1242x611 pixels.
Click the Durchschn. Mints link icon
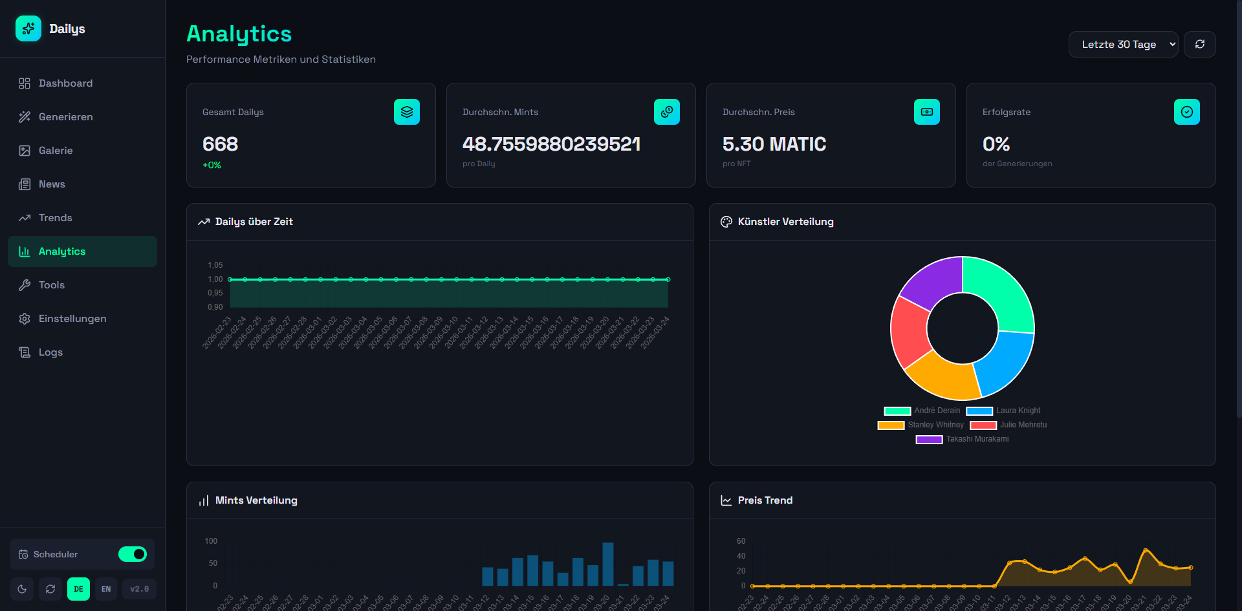[x=666, y=112]
